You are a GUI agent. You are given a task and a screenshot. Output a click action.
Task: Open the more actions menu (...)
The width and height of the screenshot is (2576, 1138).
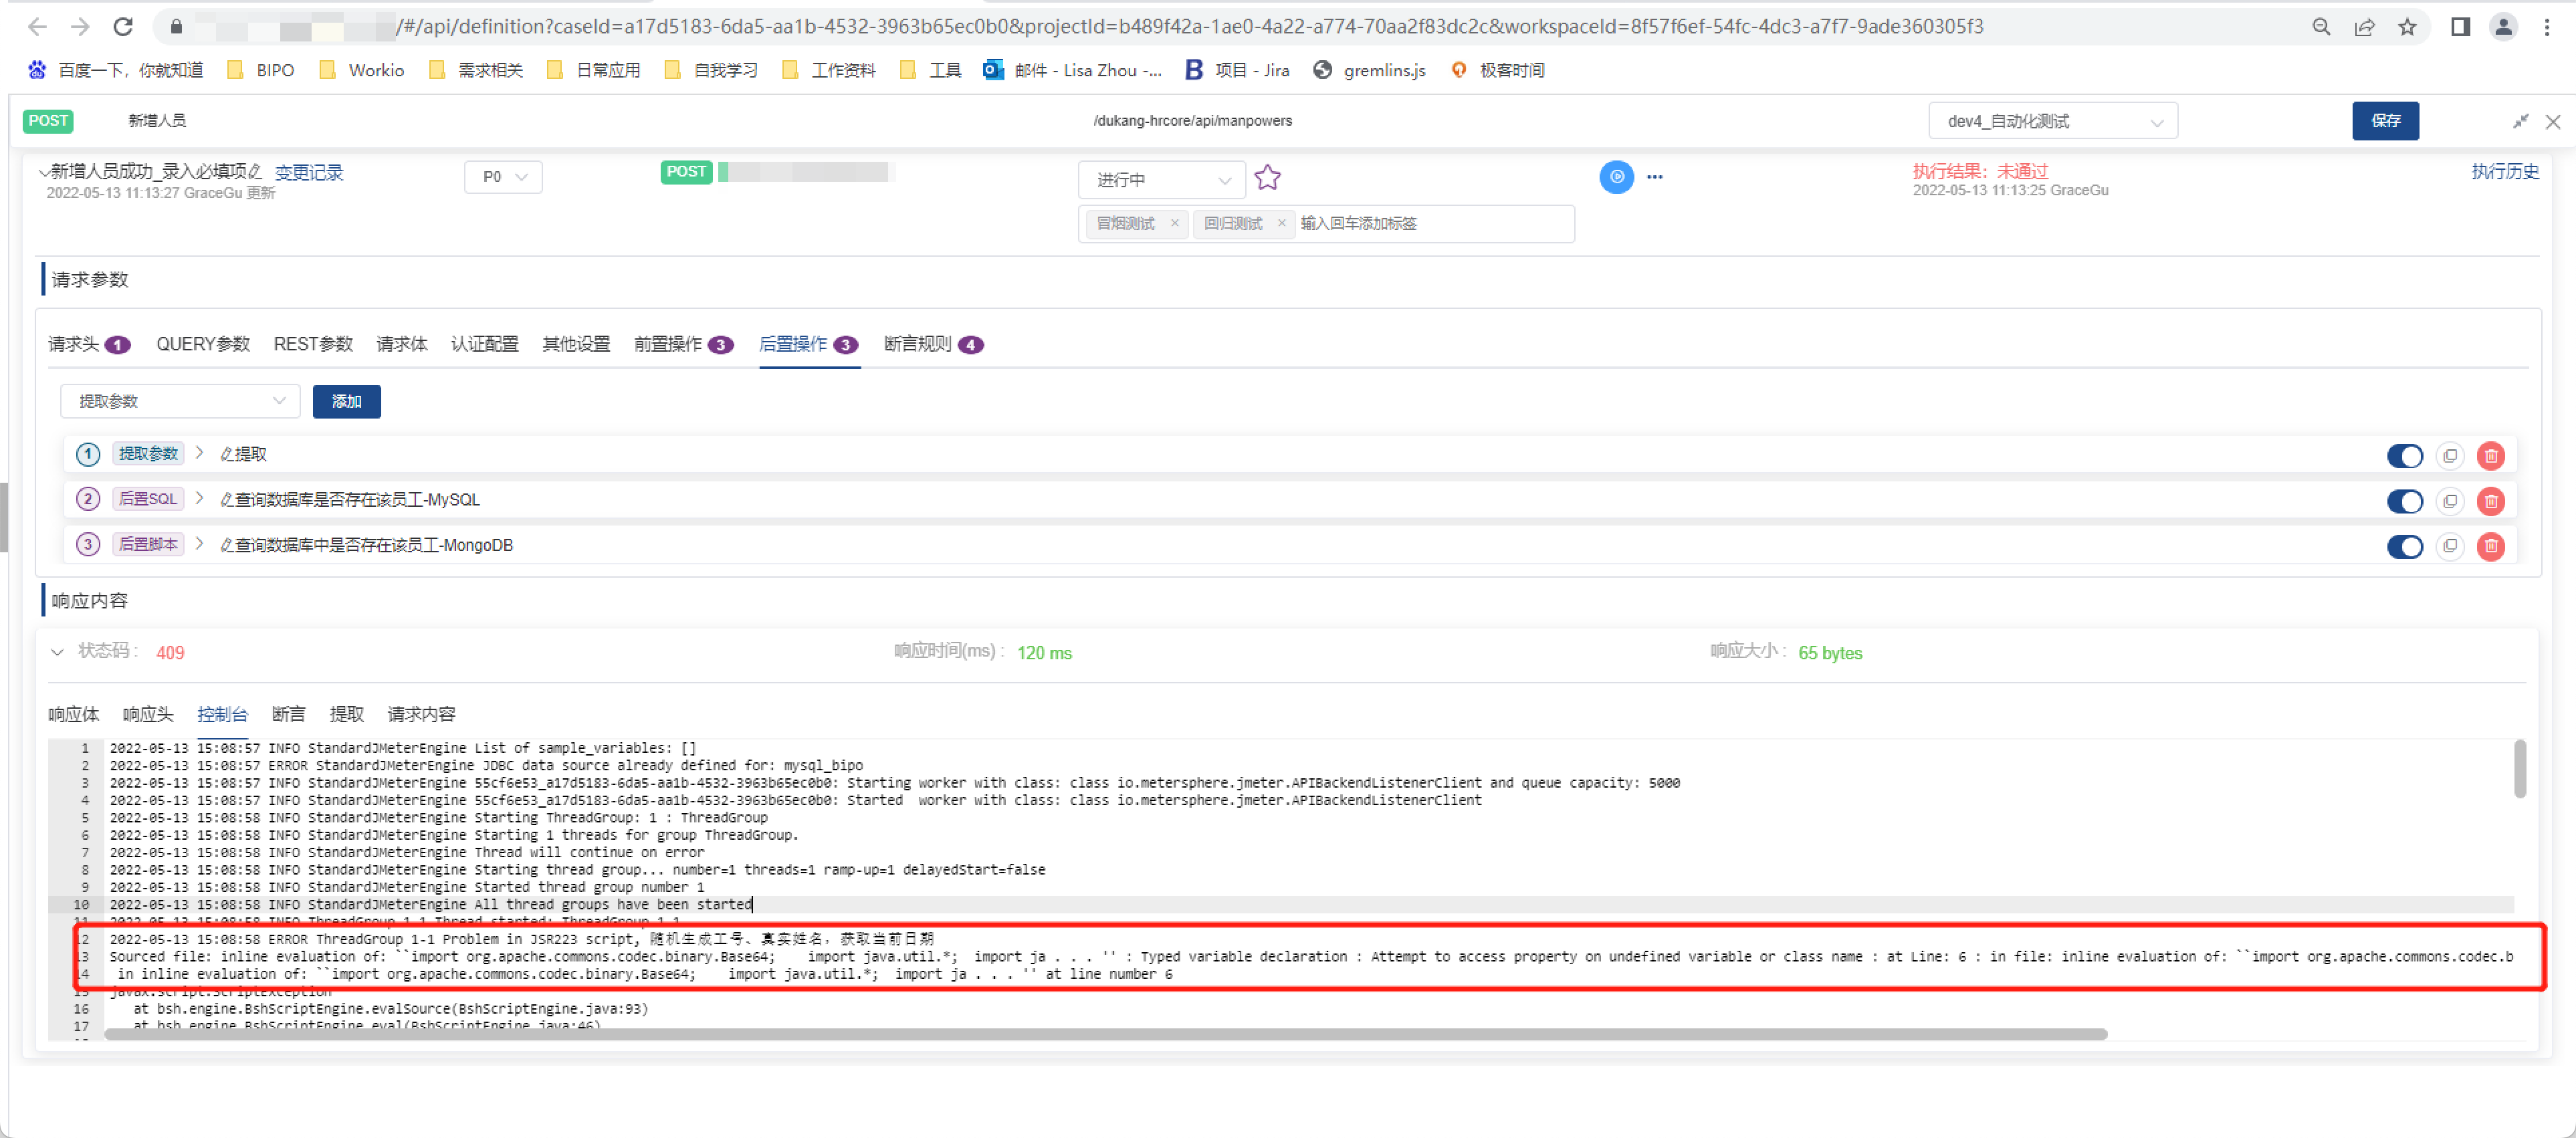pyautogui.click(x=1654, y=177)
